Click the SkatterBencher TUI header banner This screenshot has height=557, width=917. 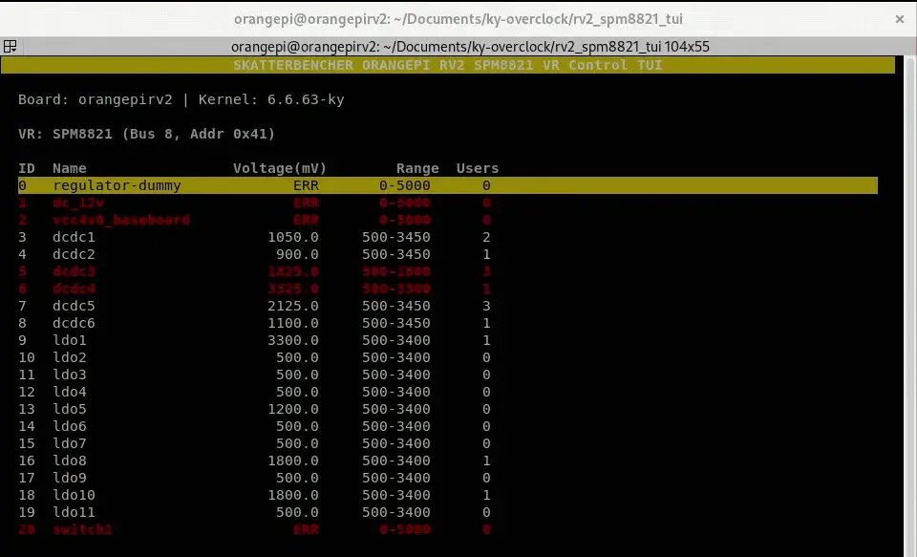click(x=447, y=65)
